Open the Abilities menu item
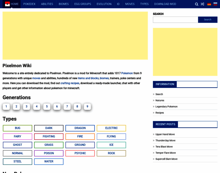 tap(47, 4)
